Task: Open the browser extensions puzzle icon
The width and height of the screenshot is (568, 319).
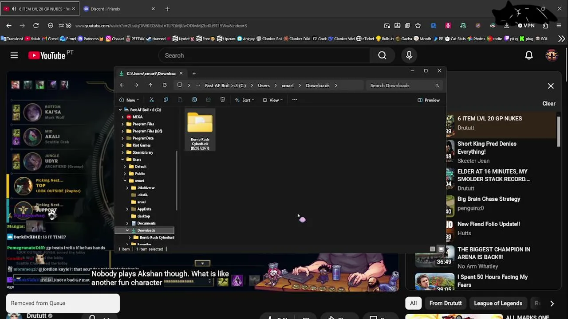Action: (545, 26)
